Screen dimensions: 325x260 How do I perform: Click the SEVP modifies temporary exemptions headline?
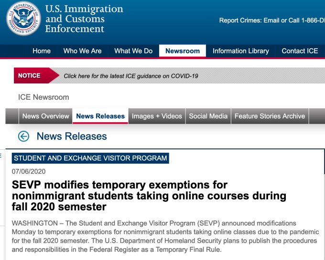pos(149,196)
